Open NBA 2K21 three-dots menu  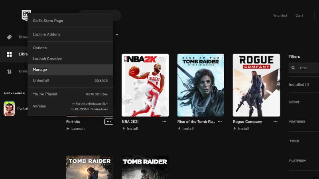[x=164, y=122]
